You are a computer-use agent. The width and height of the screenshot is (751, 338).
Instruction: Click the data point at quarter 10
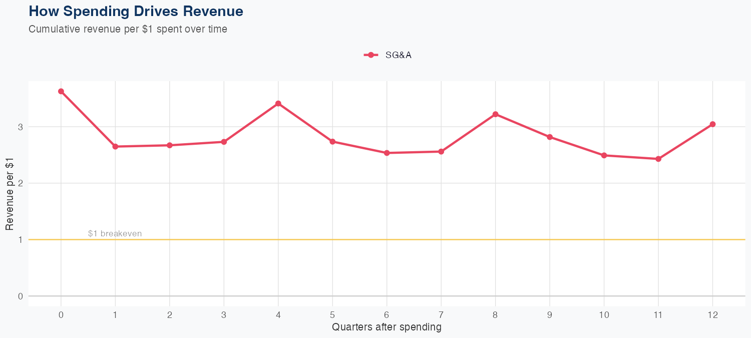click(x=604, y=155)
